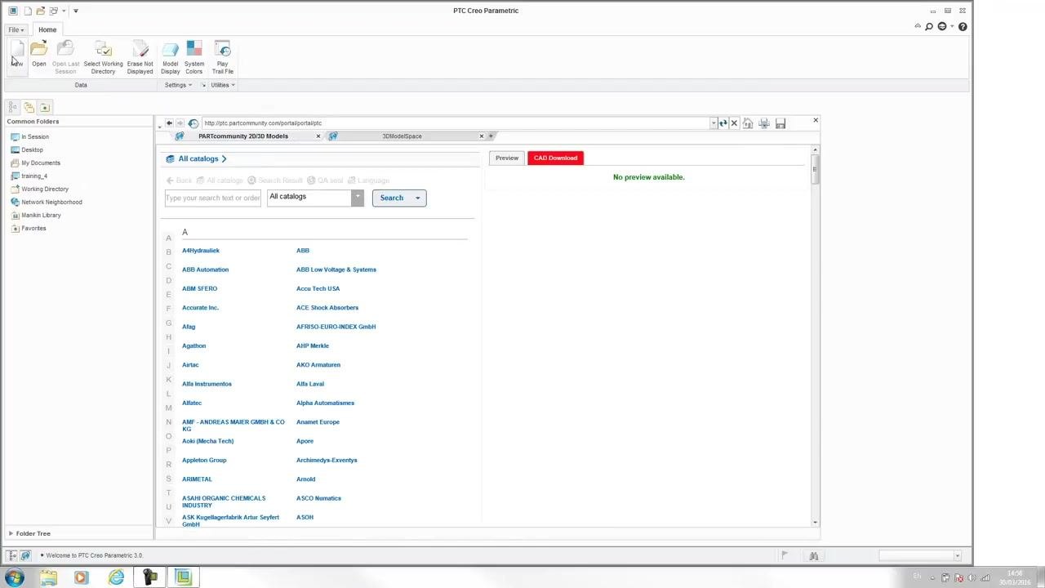The width and height of the screenshot is (1045, 588).
Task: Click the Windows Start button
Action: coord(14,578)
